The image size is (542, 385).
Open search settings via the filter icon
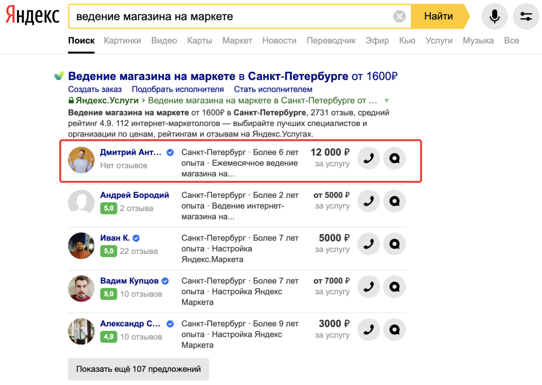(x=525, y=16)
